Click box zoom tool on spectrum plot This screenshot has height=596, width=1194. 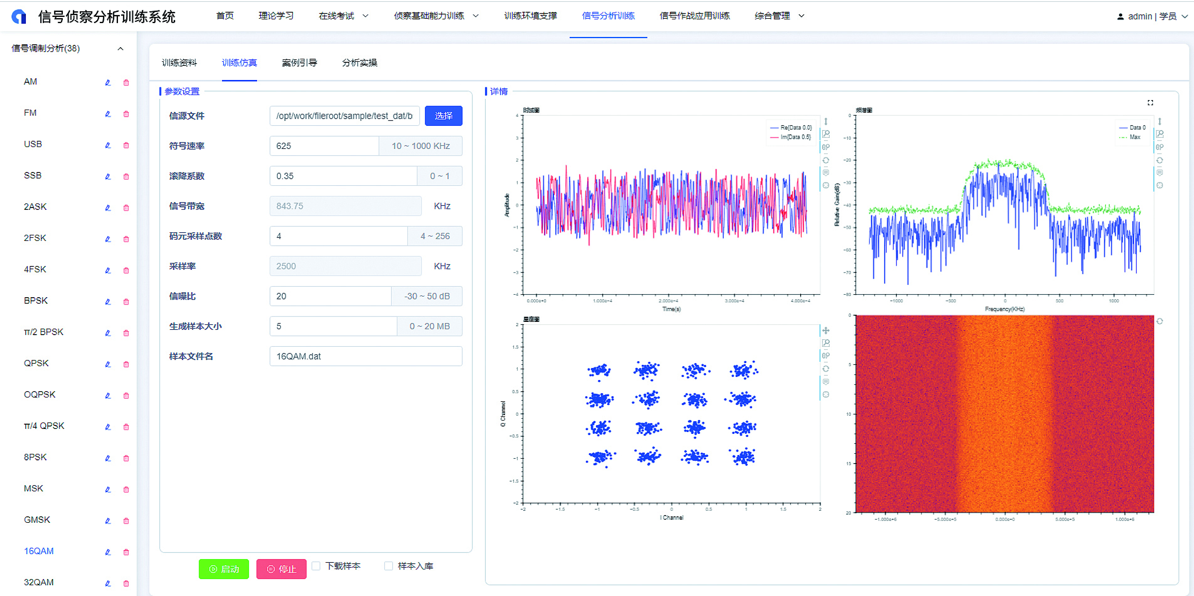1159,134
